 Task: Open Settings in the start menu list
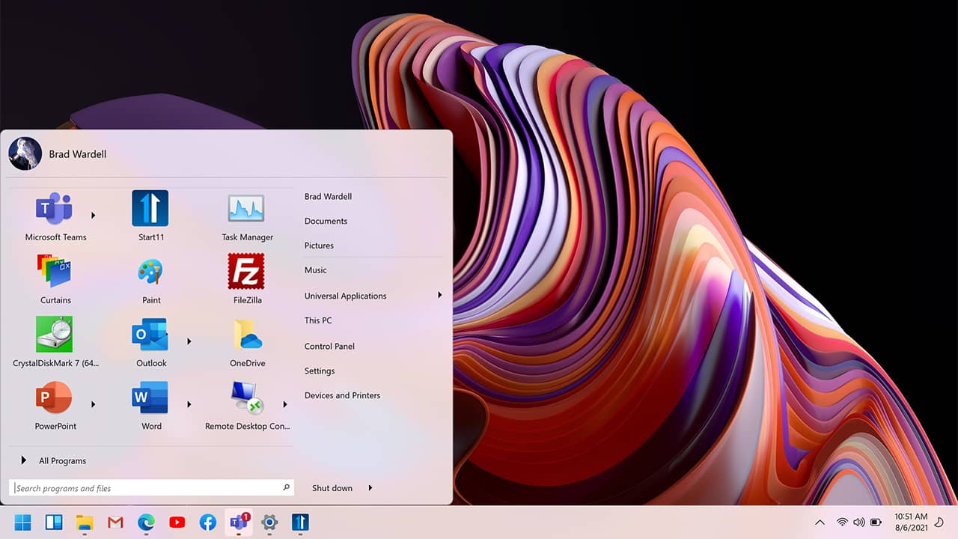tap(320, 371)
